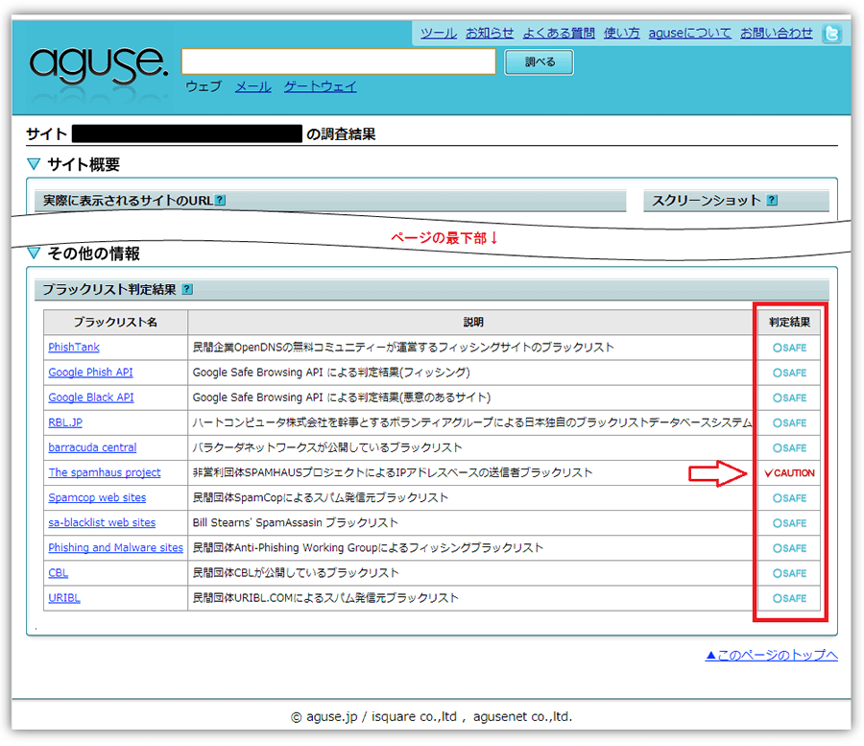The height and width of the screenshot is (746, 864).
Task: Open the barracuda central link
Action: [x=92, y=447]
